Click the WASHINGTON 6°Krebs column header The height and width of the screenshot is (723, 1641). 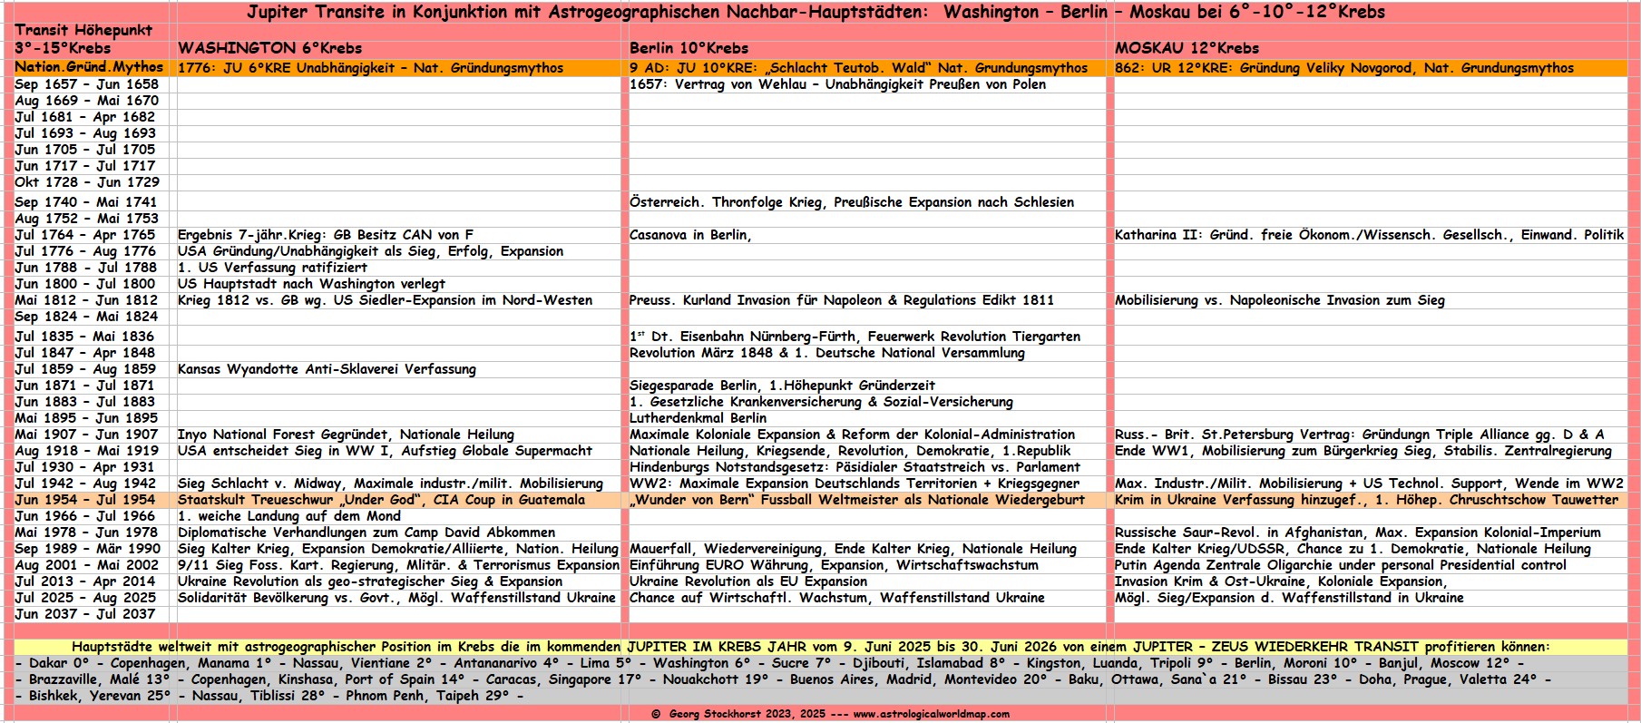pos(269,48)
